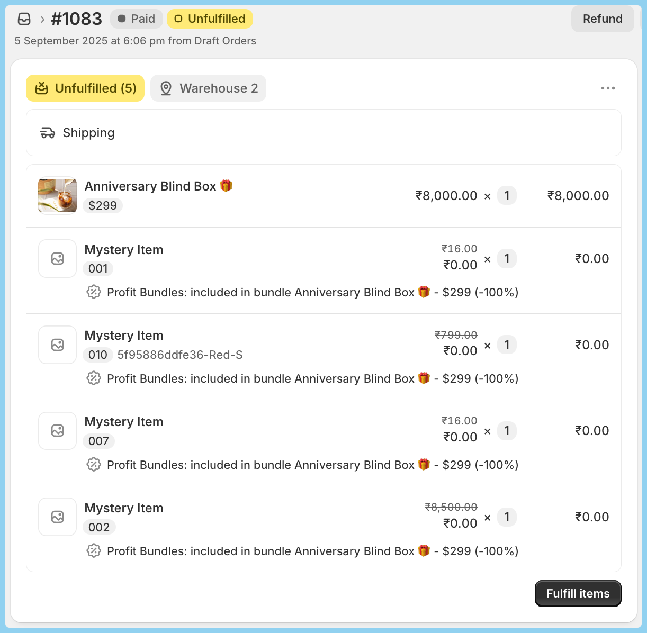Screen dimensions: 647x633
Task: Click discount badge icon under Mystery Item 007
Action: [94, 465]
